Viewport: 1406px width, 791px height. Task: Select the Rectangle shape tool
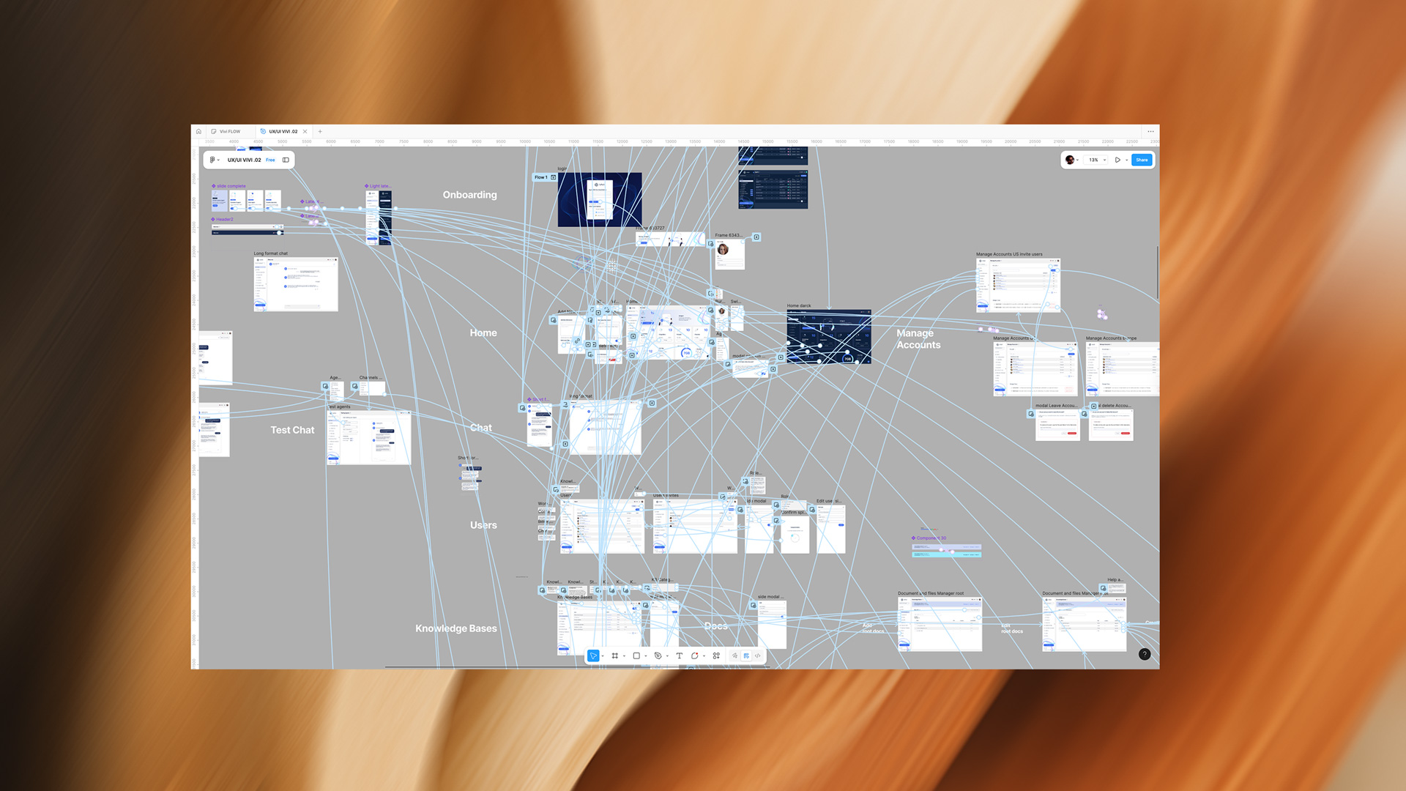click(636, 656)
